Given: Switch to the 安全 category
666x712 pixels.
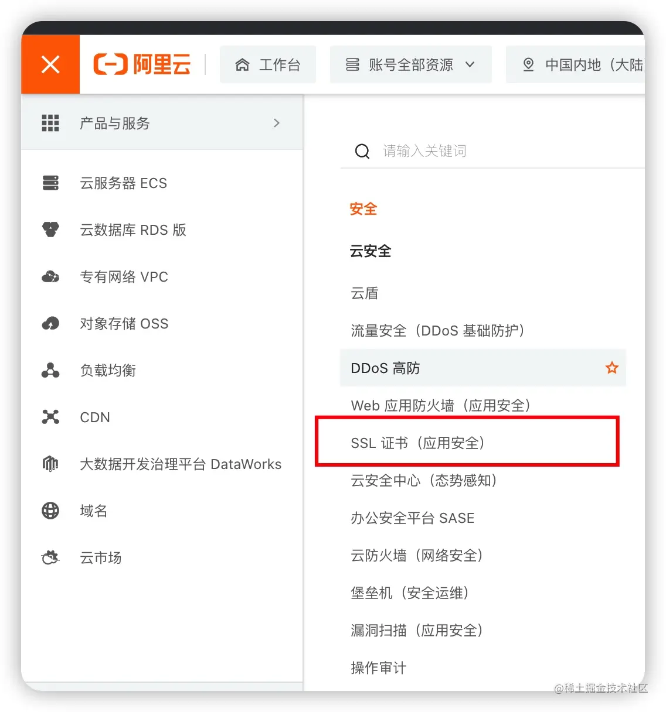Looking at the screenshot, I should 362,208.
